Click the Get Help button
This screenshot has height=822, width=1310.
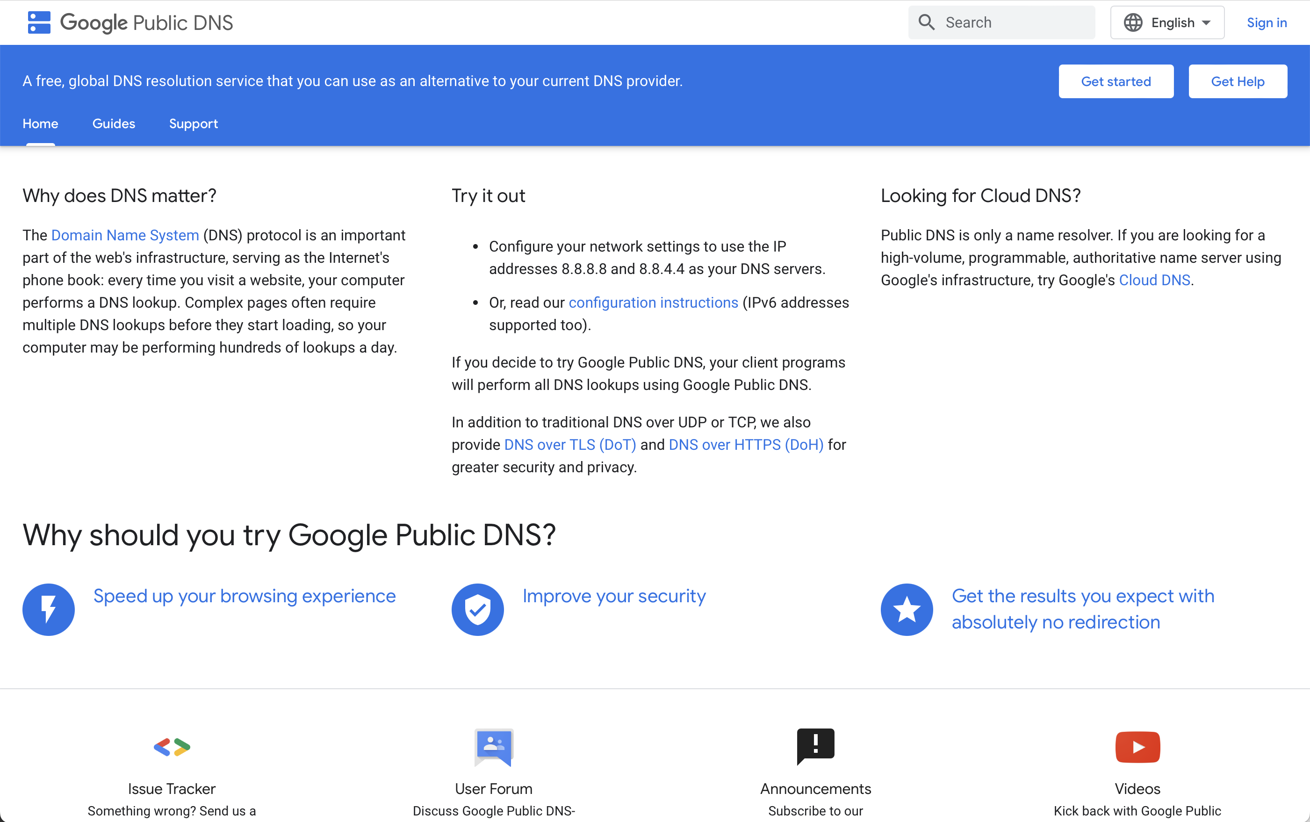[1238, 81]
